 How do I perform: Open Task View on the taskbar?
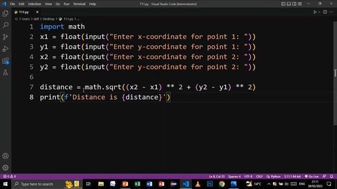point(88,184)
